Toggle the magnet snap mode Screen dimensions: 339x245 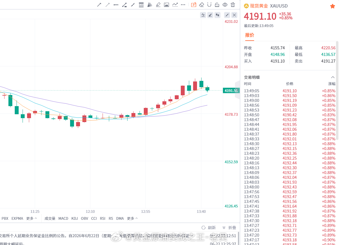209,5
